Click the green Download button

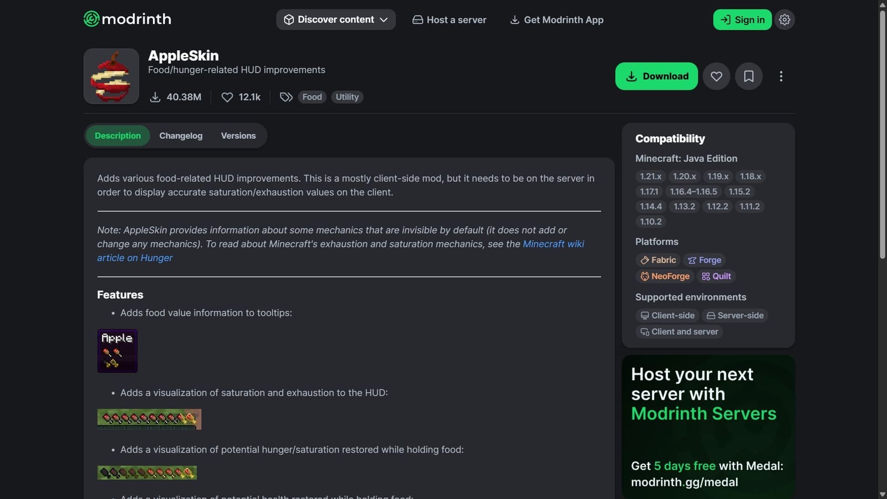click(656, 76)
